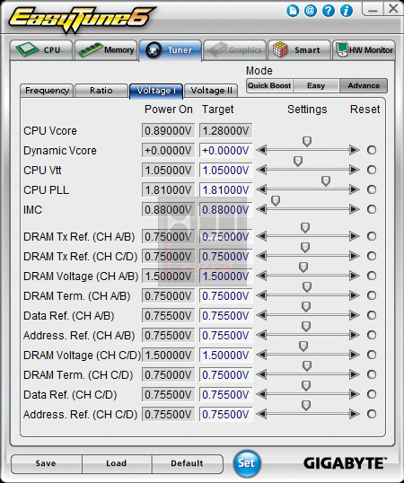The height and width of the screenshot is (483, 404).
Task: Decrease IMC voltage with left arrow
Action: click(x=261, y=209)
